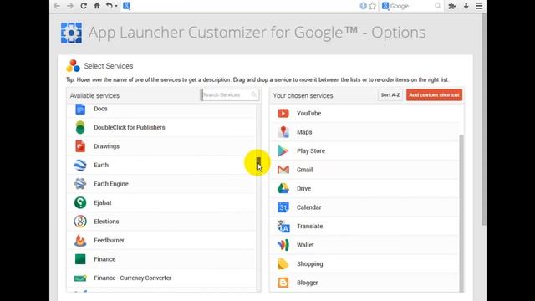Select the green Finance icon
Screen dimensions: 535x301
[80, 259]
